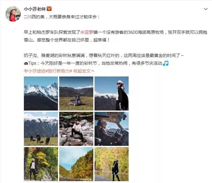Open the horses grazing under mountains photo
Image resolution: width=212 pixels, height=183 pixels.
41,129
